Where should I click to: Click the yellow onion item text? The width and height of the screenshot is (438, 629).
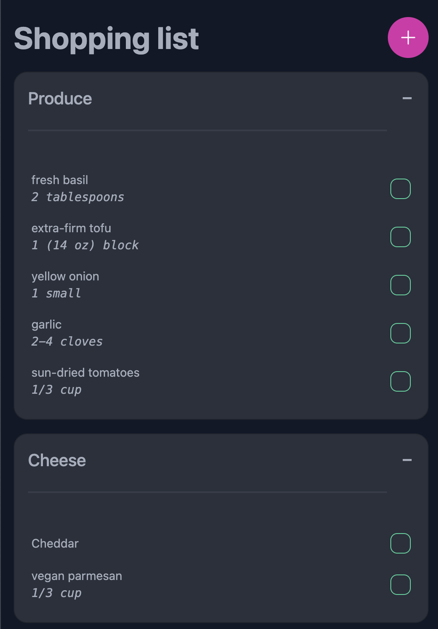(x=65, y=276)
